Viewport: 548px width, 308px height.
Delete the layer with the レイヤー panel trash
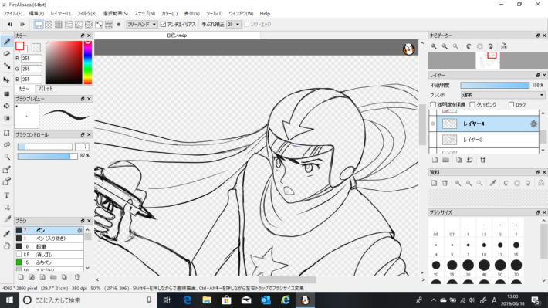483,160
